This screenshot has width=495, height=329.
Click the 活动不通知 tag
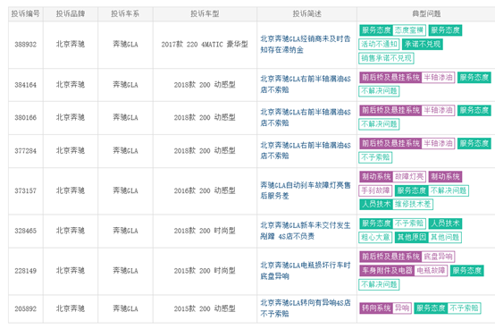tap(379, 44)
